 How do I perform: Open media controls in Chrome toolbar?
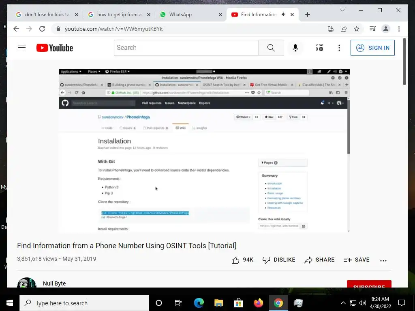(373, 29)
